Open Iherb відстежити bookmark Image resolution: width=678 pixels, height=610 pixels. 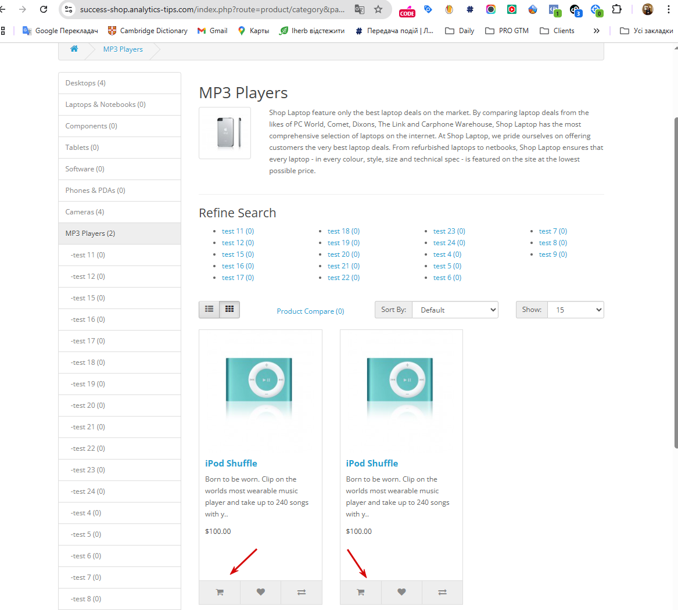click(x=312, y=31)
